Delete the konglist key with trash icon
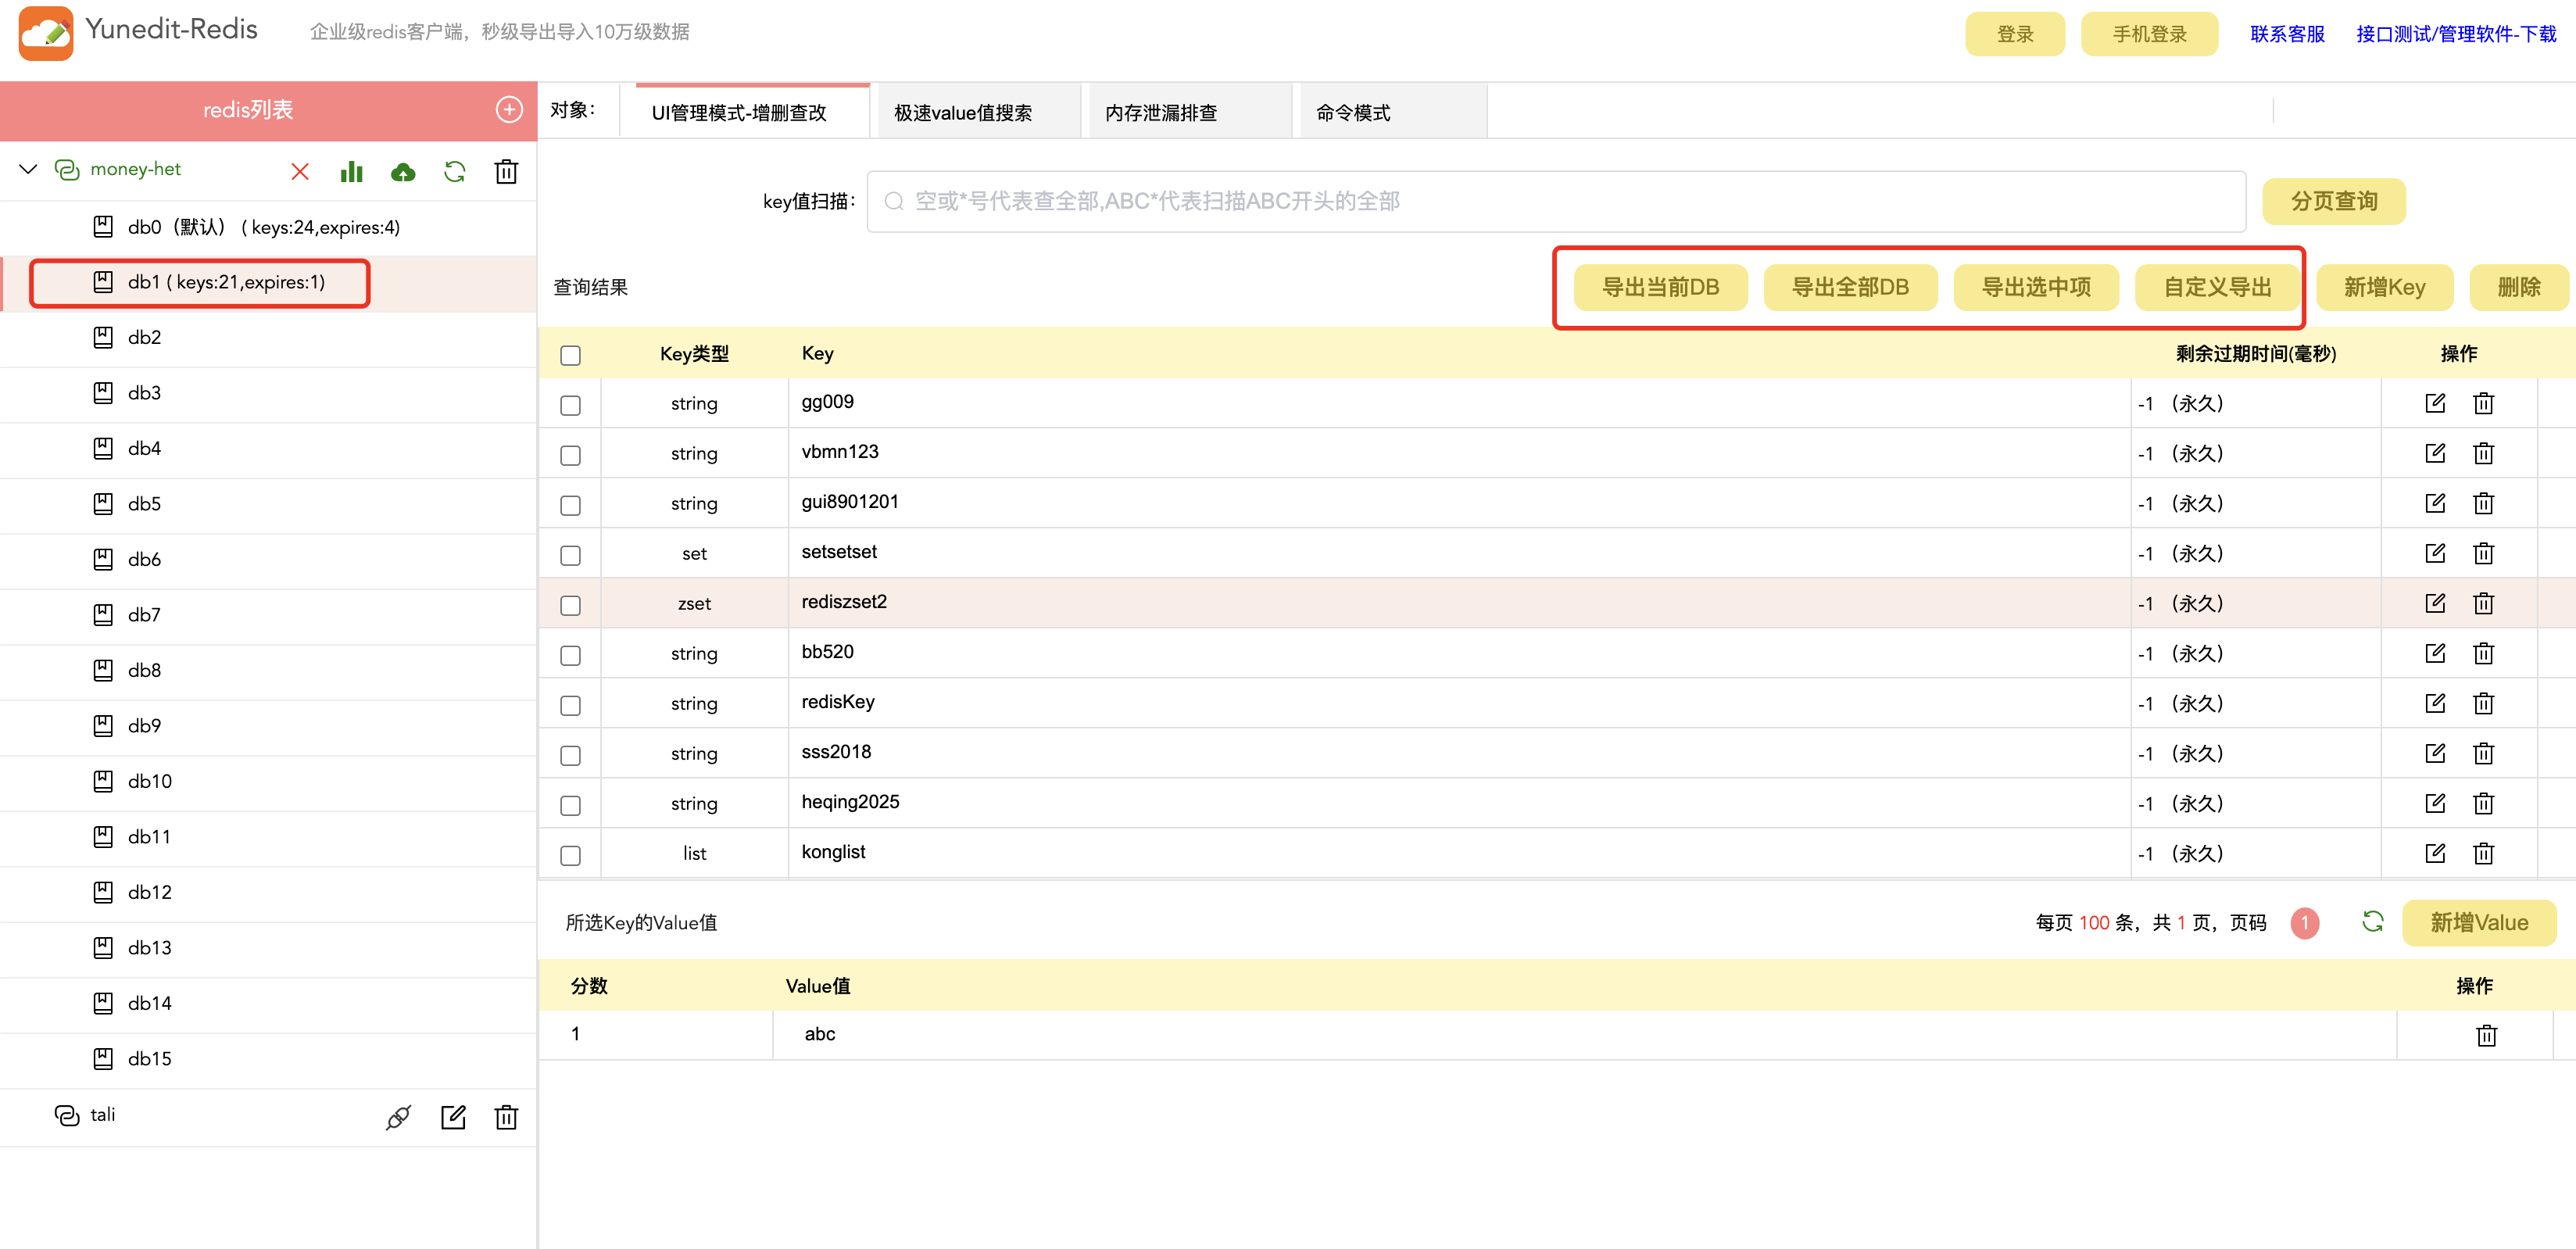The width and height of the screenshot is (2576, 1249). click(x=2483, y=853)
